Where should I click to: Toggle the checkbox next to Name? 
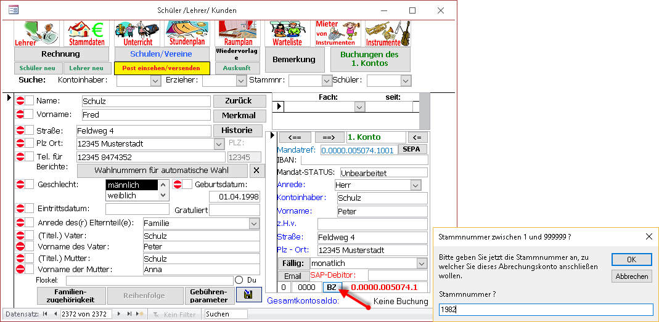[x=30, y=101]
